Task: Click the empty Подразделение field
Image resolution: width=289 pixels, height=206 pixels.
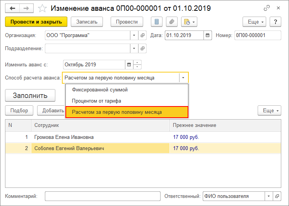Action: (x=87, y=49)
